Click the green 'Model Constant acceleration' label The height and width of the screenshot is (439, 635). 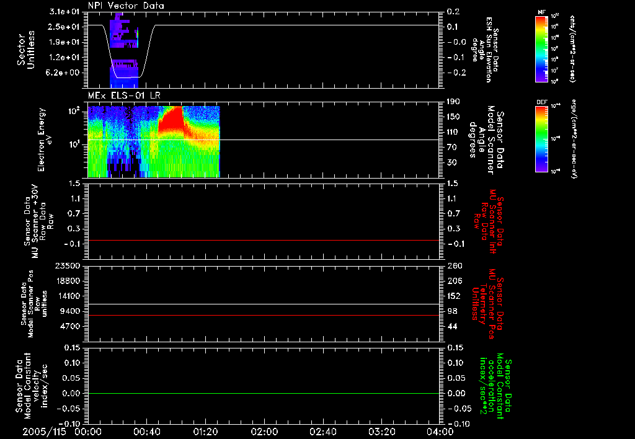496,386
